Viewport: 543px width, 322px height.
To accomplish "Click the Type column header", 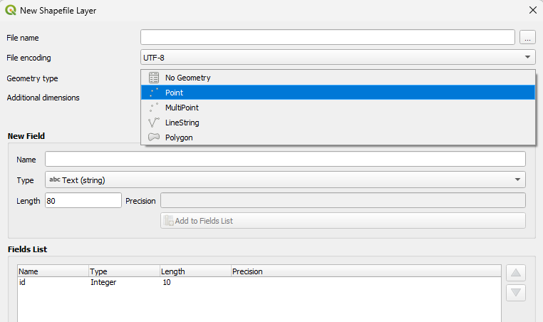I will (x=125, y=271).
